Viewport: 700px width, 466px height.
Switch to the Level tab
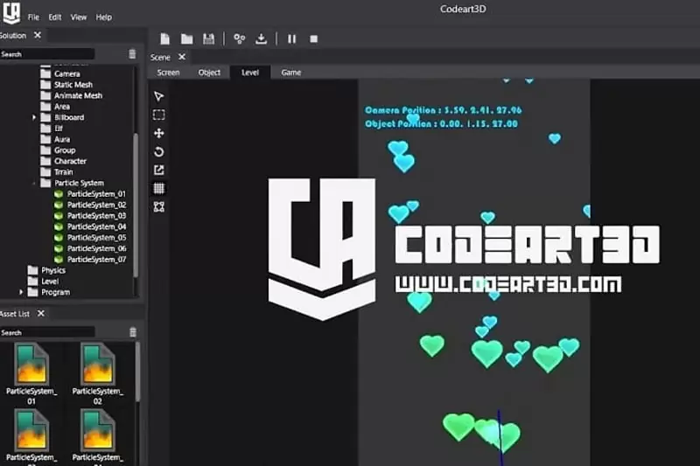click(250, 73)
